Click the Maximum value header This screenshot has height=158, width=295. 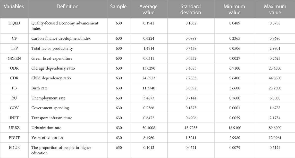click(x=275, y=10)
